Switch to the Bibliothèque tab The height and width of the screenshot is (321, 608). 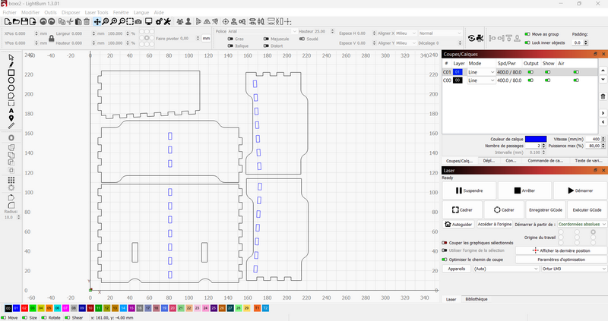tap(477, 299)
